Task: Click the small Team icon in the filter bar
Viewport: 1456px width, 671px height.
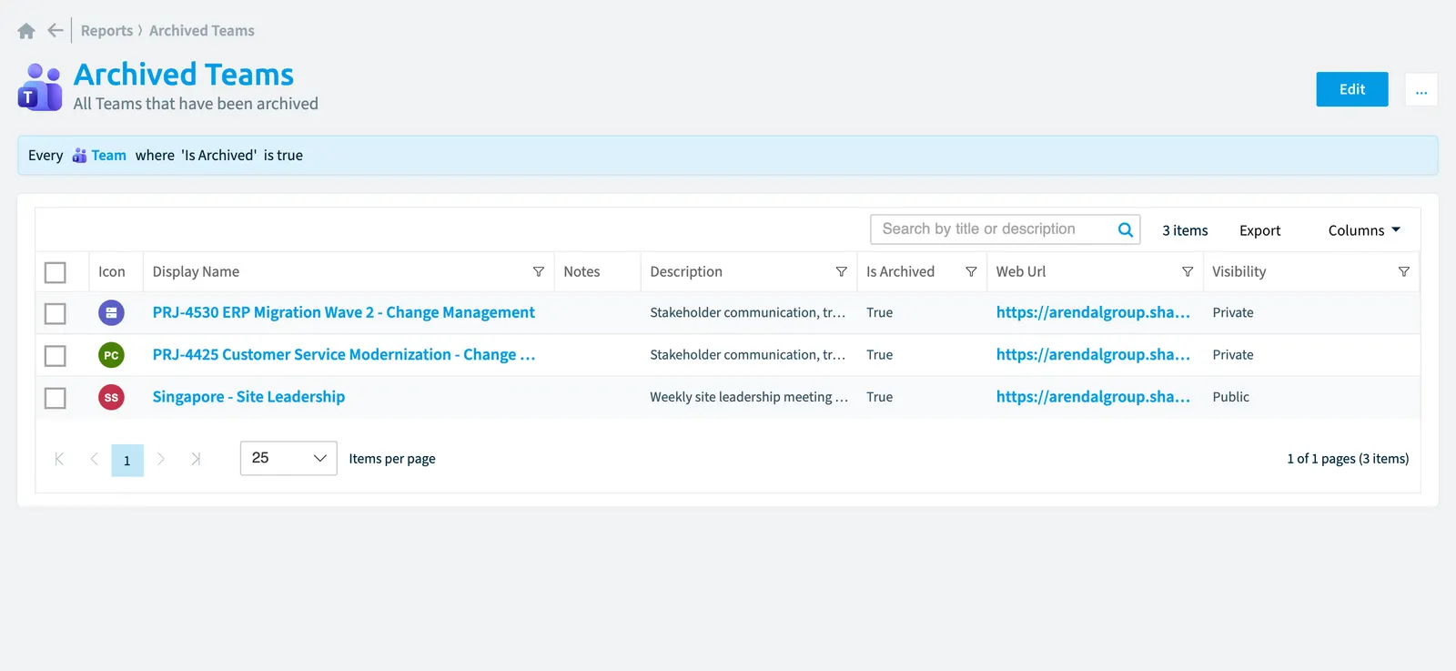Action: pyautogui.click(x=79, y=156)
